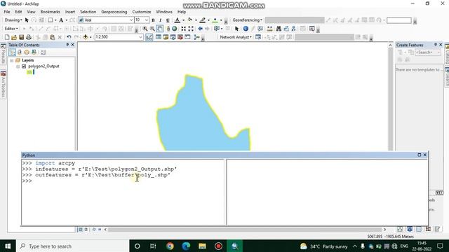Image resolution: width=449 pixels, height=252 pixels.
Task: Open the Python window toolbar icon
Action: click(187, 37)
